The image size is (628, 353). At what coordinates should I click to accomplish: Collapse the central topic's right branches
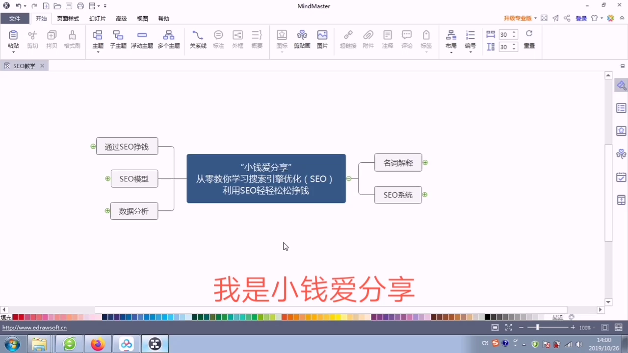coord(349,178)
